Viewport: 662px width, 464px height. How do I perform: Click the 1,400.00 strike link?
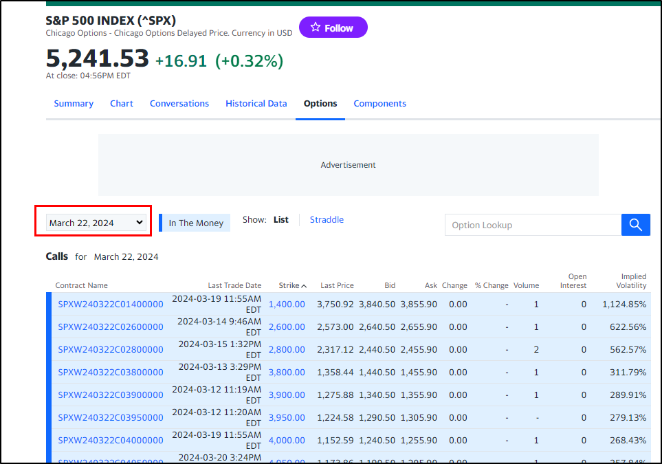(287, 304)
